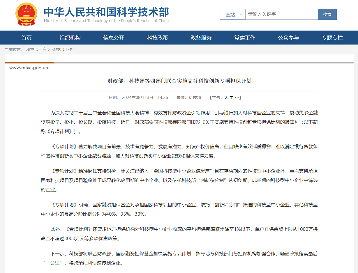The width and height of the screenshot is (358, 273).
Task: Click the 中华人民共和国科学技术部 site title
Action: click(x=106, y=12)
